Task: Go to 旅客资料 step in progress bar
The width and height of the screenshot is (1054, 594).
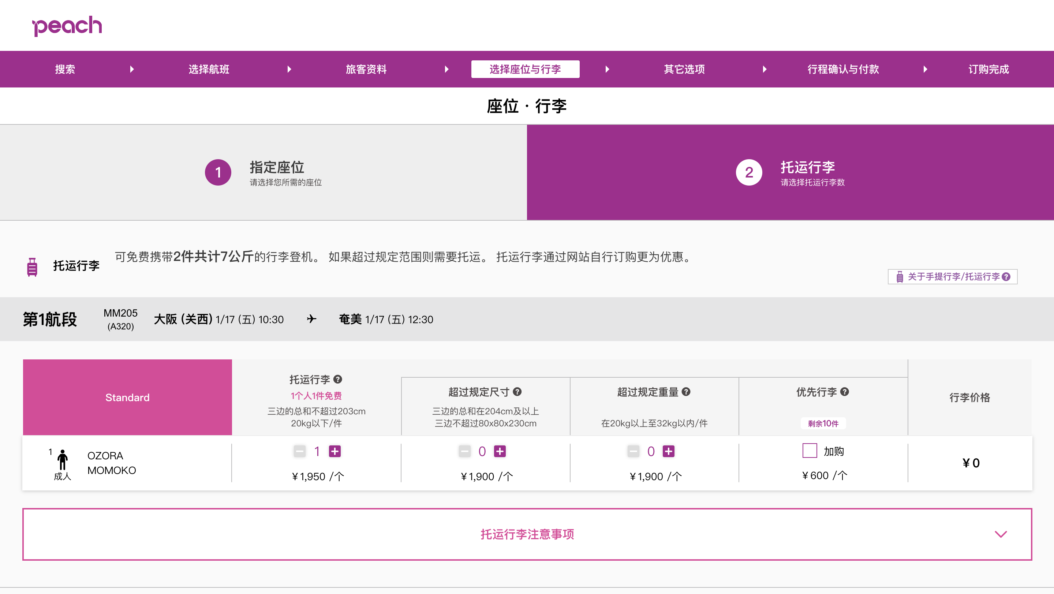Action: [x=366, y=69]
